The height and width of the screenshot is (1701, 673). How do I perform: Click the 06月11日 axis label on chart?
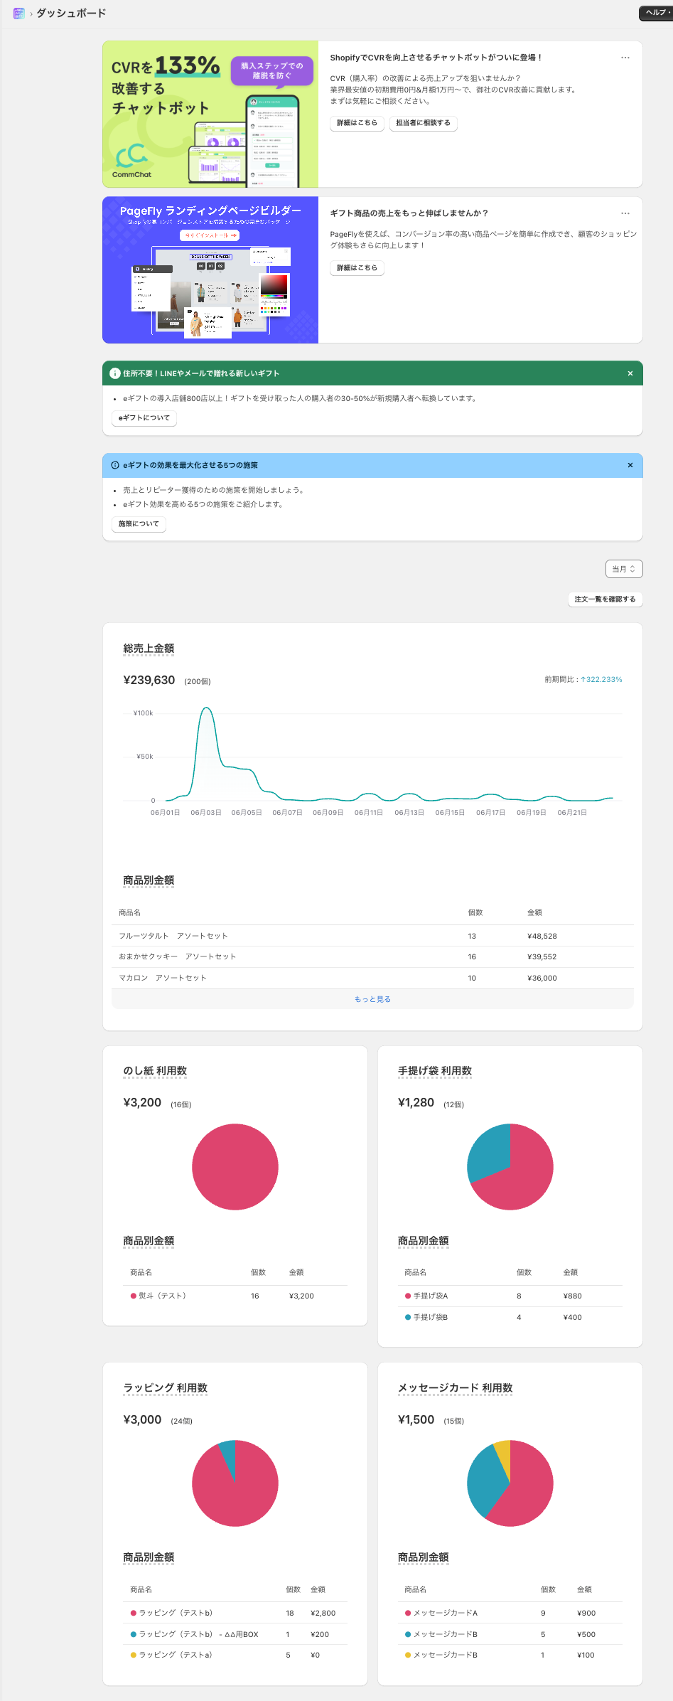coord(369,813)
